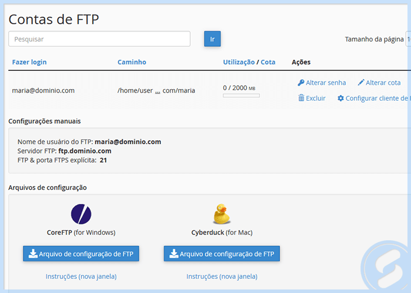The height and width of the screenshot is (293, 411).
Task: Download the Cyberduck Arquivo de configuração de FTP
Action: pyautogui.click(x=222, y=254)
